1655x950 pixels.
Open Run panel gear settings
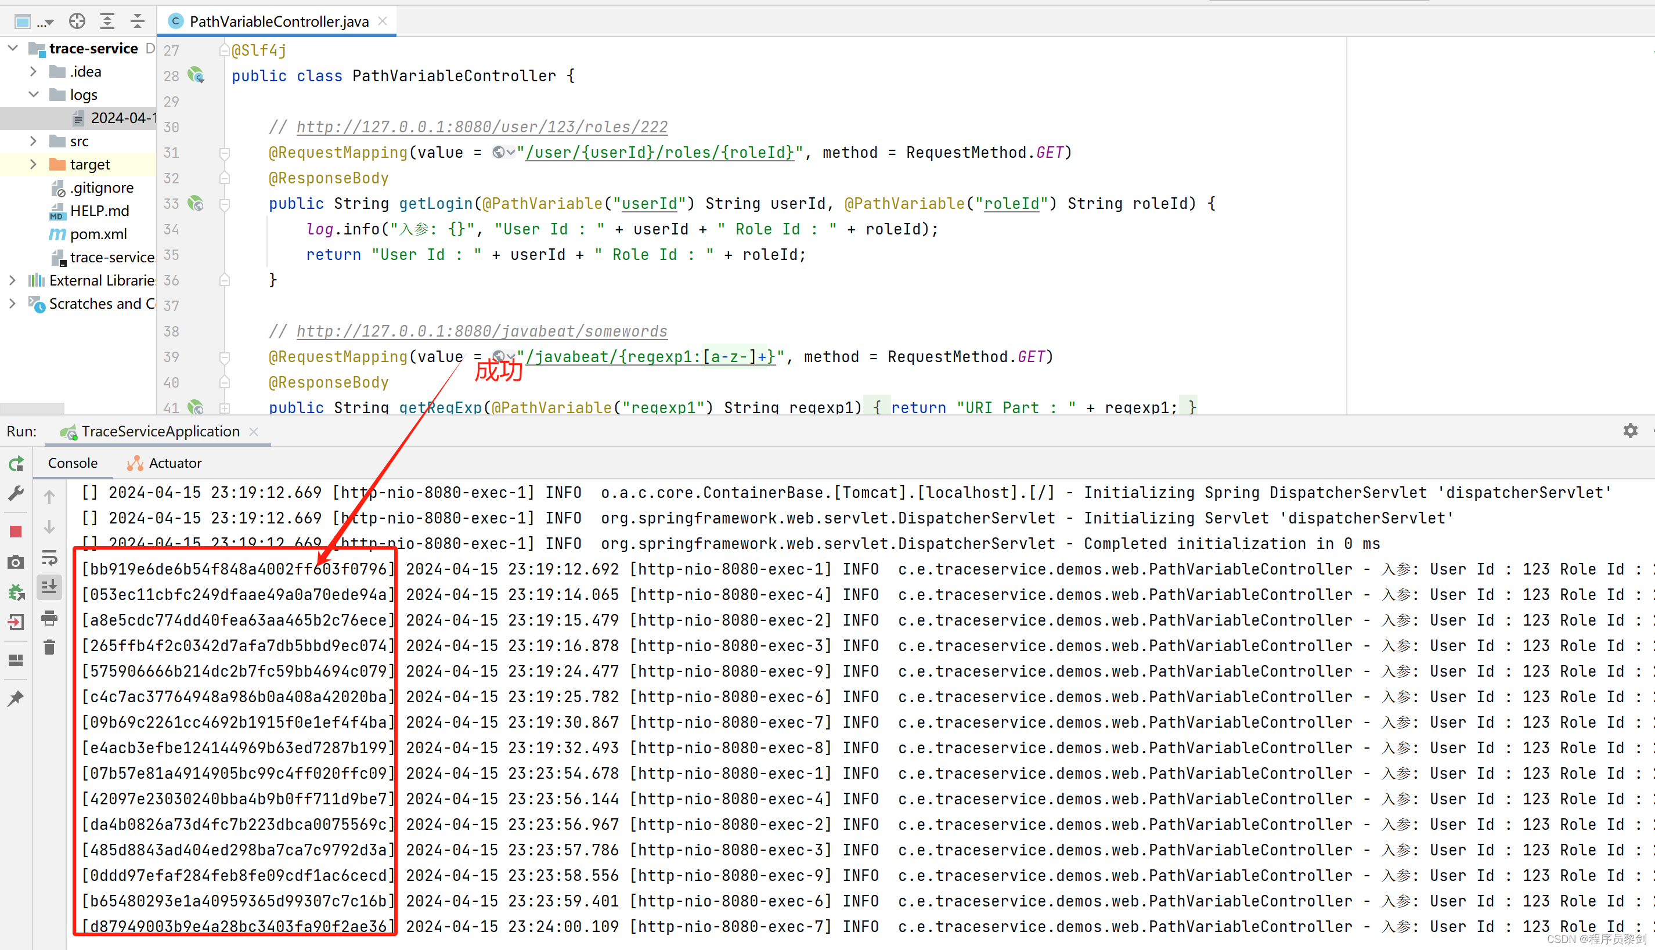click(1630, 431)
